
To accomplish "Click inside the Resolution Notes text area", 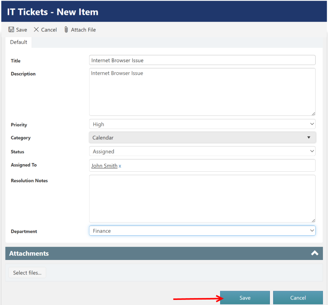I will click(x=202, y=199).
